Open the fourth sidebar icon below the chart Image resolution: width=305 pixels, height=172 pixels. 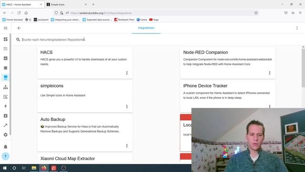click(x=5, y=68)
